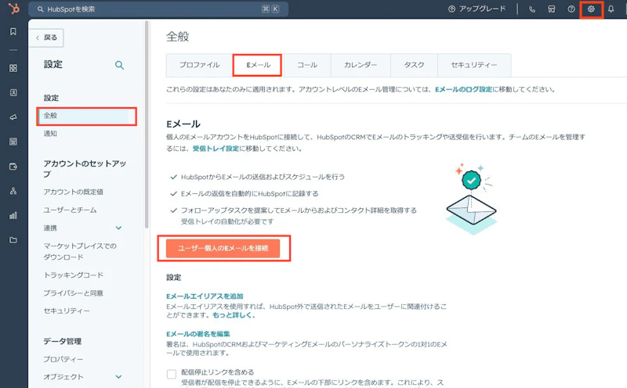The width and height of the screenshot is (627, 388).
Task: Click ユーザー個人のEメールを接続 button
Action: [x=223, y=248]
